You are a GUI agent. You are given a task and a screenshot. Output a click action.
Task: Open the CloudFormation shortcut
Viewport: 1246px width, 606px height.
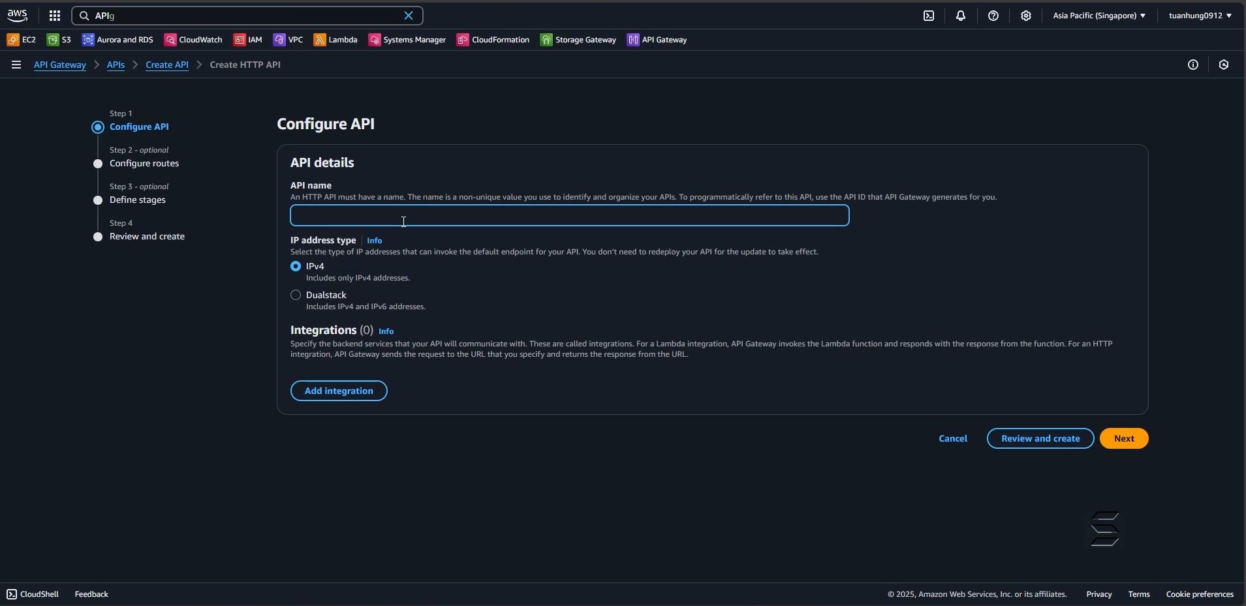pos(493,40)
